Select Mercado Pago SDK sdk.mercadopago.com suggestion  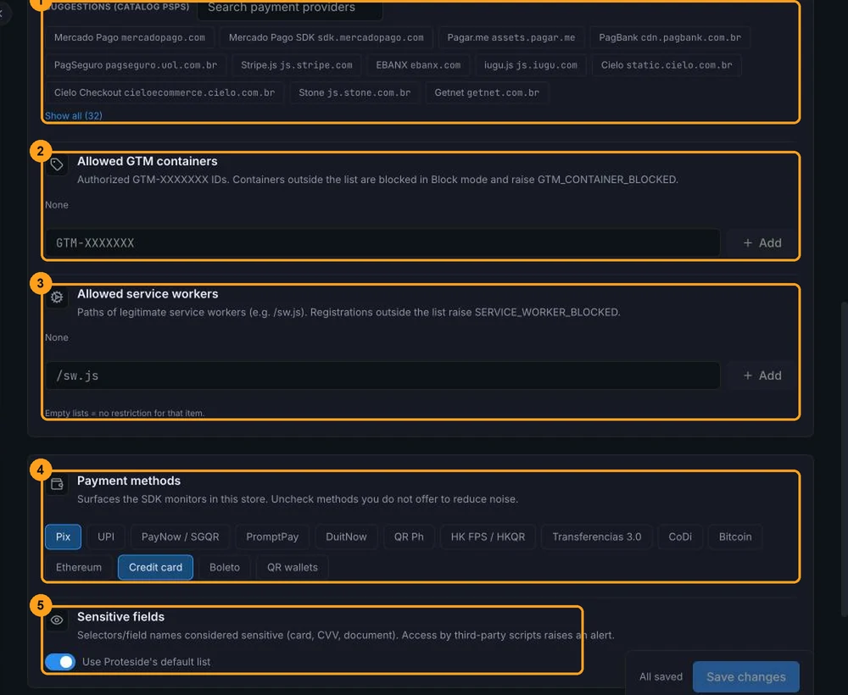click(326, 37)
